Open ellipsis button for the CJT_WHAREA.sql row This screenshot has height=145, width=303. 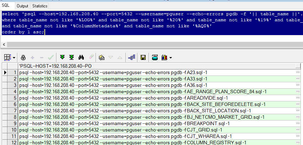298,136
